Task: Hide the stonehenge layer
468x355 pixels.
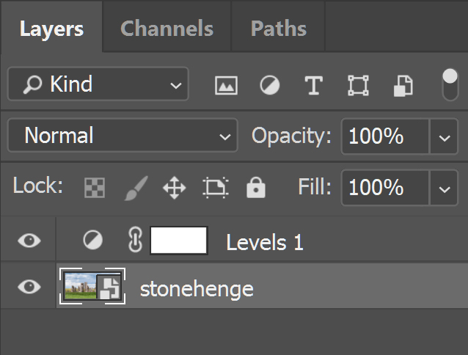Action: pyautogui.click(x=29, y=287)
